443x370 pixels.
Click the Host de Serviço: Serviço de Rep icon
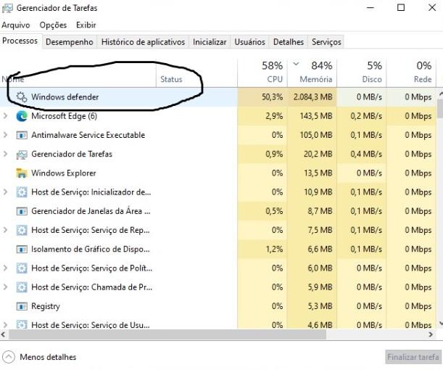point(22,230)
